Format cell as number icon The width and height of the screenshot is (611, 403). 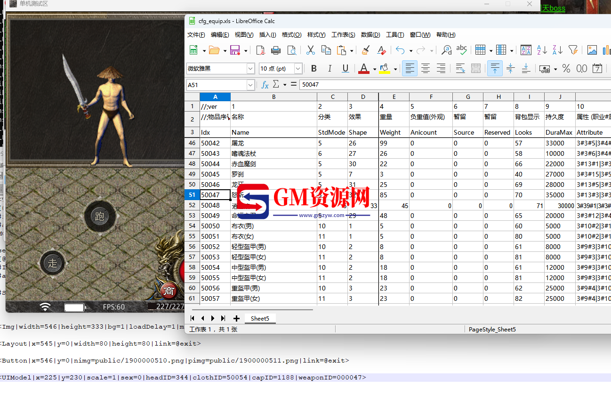[x=582, y=69]
